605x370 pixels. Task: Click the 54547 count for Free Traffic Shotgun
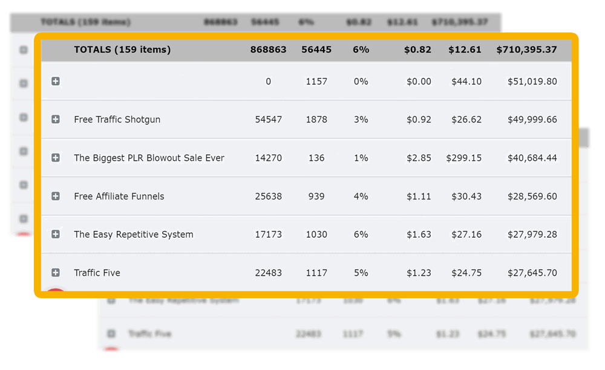click(268, 120)
